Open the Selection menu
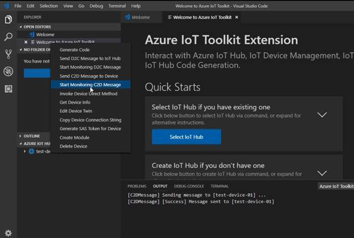Screen dimensions: 354x238 pyautogui.click(x=49, y=6)
